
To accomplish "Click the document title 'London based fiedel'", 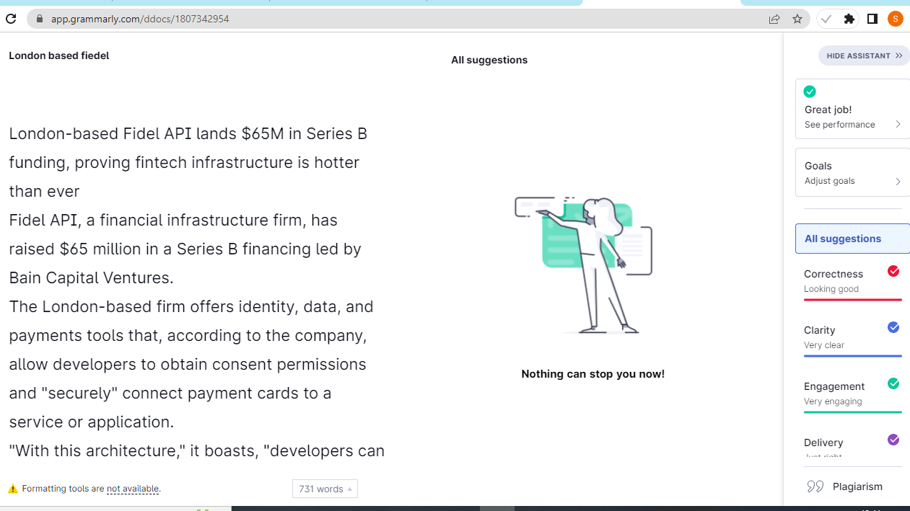I will [x=59, y=55].
